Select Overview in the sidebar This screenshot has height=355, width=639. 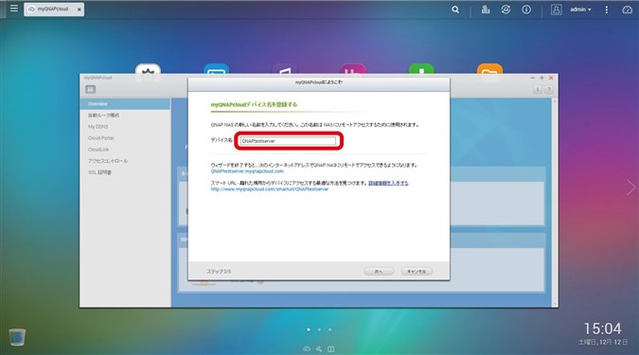[x=125, y=104]
